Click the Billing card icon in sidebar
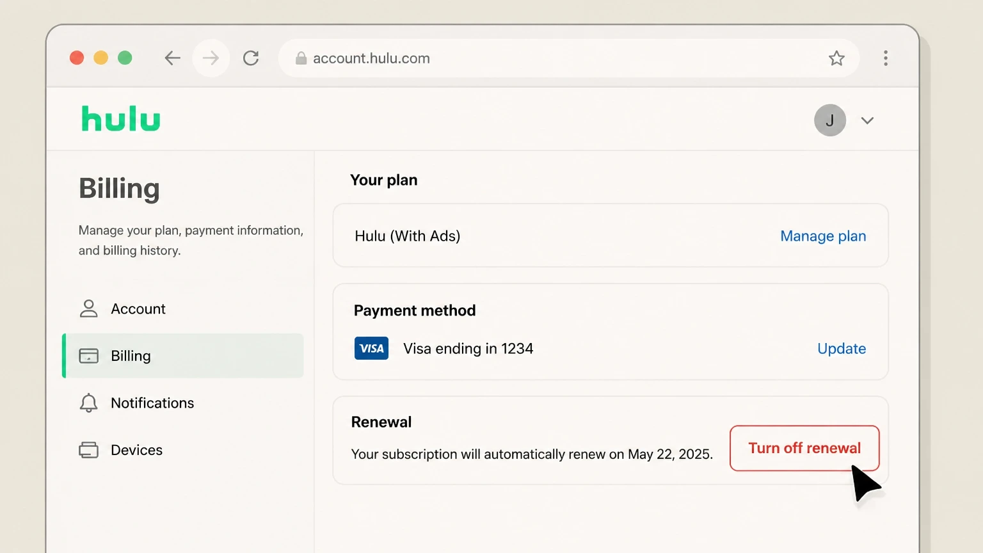Image resolution: width=983 pixels, height=553 pixels. [88, 356]
